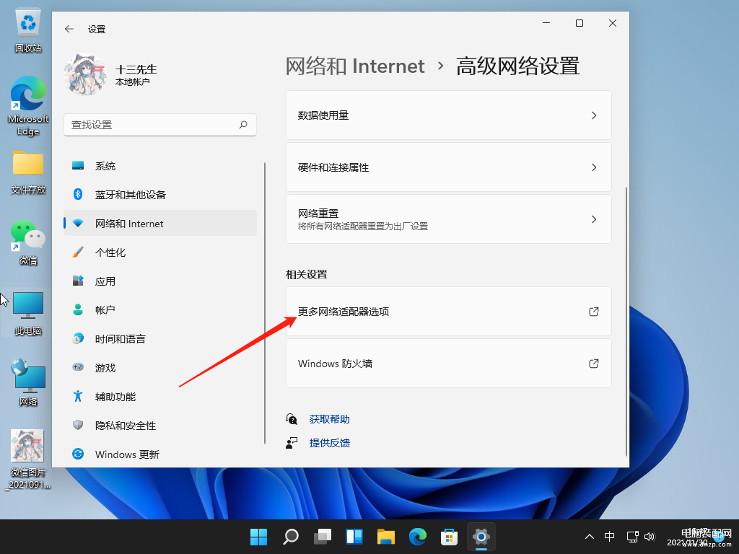Expand the 硬件和连接属性 row chevron

click(x=594, y=167)
